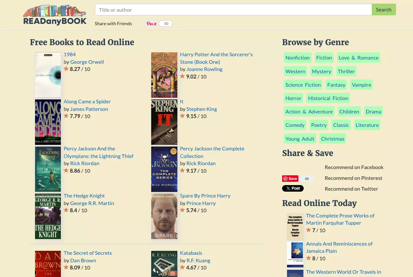The height and width of the screenshot is (277, 413).
Task: Click the star rating icon beside 1984
Action: pyautogui.click(x=66, y=69)
